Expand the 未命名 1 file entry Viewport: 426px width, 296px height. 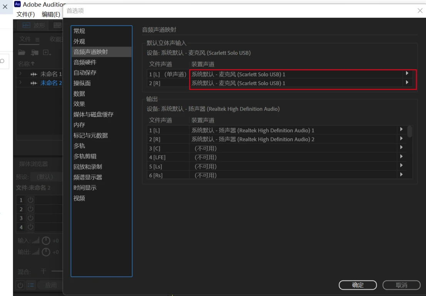coord(20,73)
